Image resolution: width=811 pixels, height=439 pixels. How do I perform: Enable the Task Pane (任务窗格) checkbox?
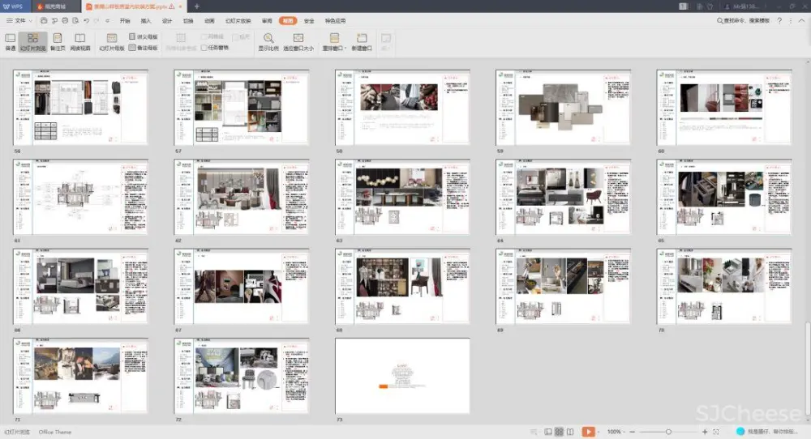click(204, 47)
